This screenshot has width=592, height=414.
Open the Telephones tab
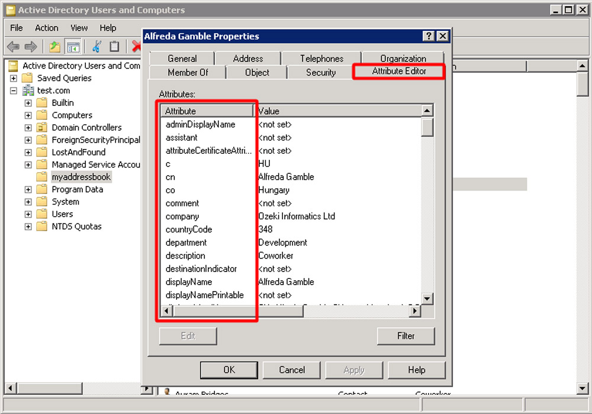(x=321, y=58)
